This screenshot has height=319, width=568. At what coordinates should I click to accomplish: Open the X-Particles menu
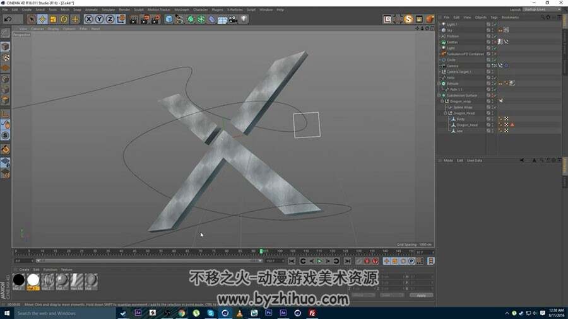235,9
